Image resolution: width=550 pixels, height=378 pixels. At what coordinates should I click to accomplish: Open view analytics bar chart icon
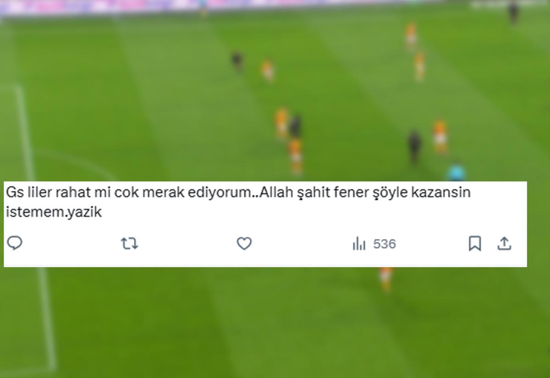[359, 244]
